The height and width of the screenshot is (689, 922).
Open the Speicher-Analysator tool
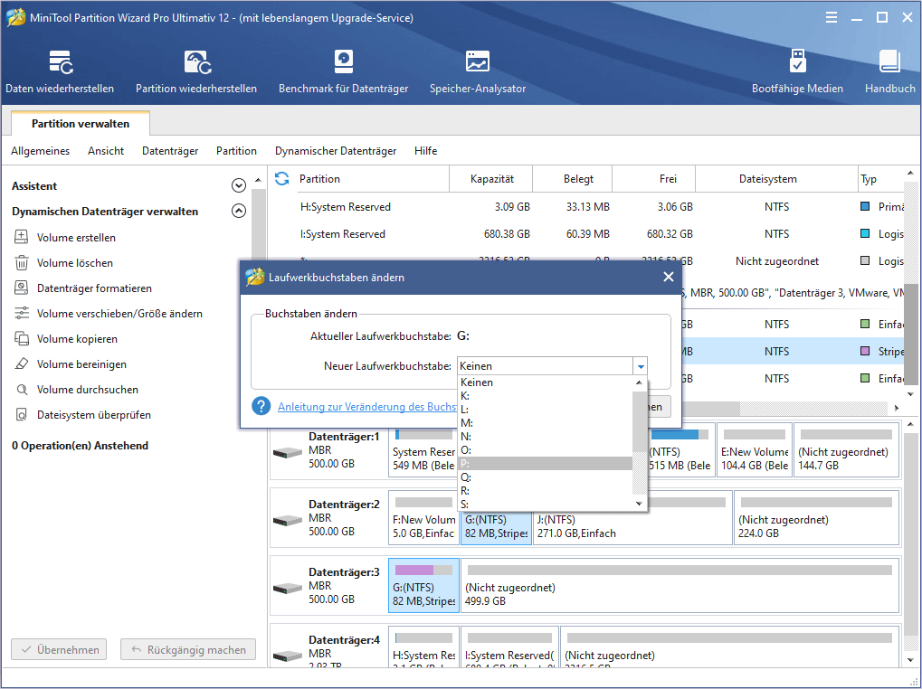[478, 71]
